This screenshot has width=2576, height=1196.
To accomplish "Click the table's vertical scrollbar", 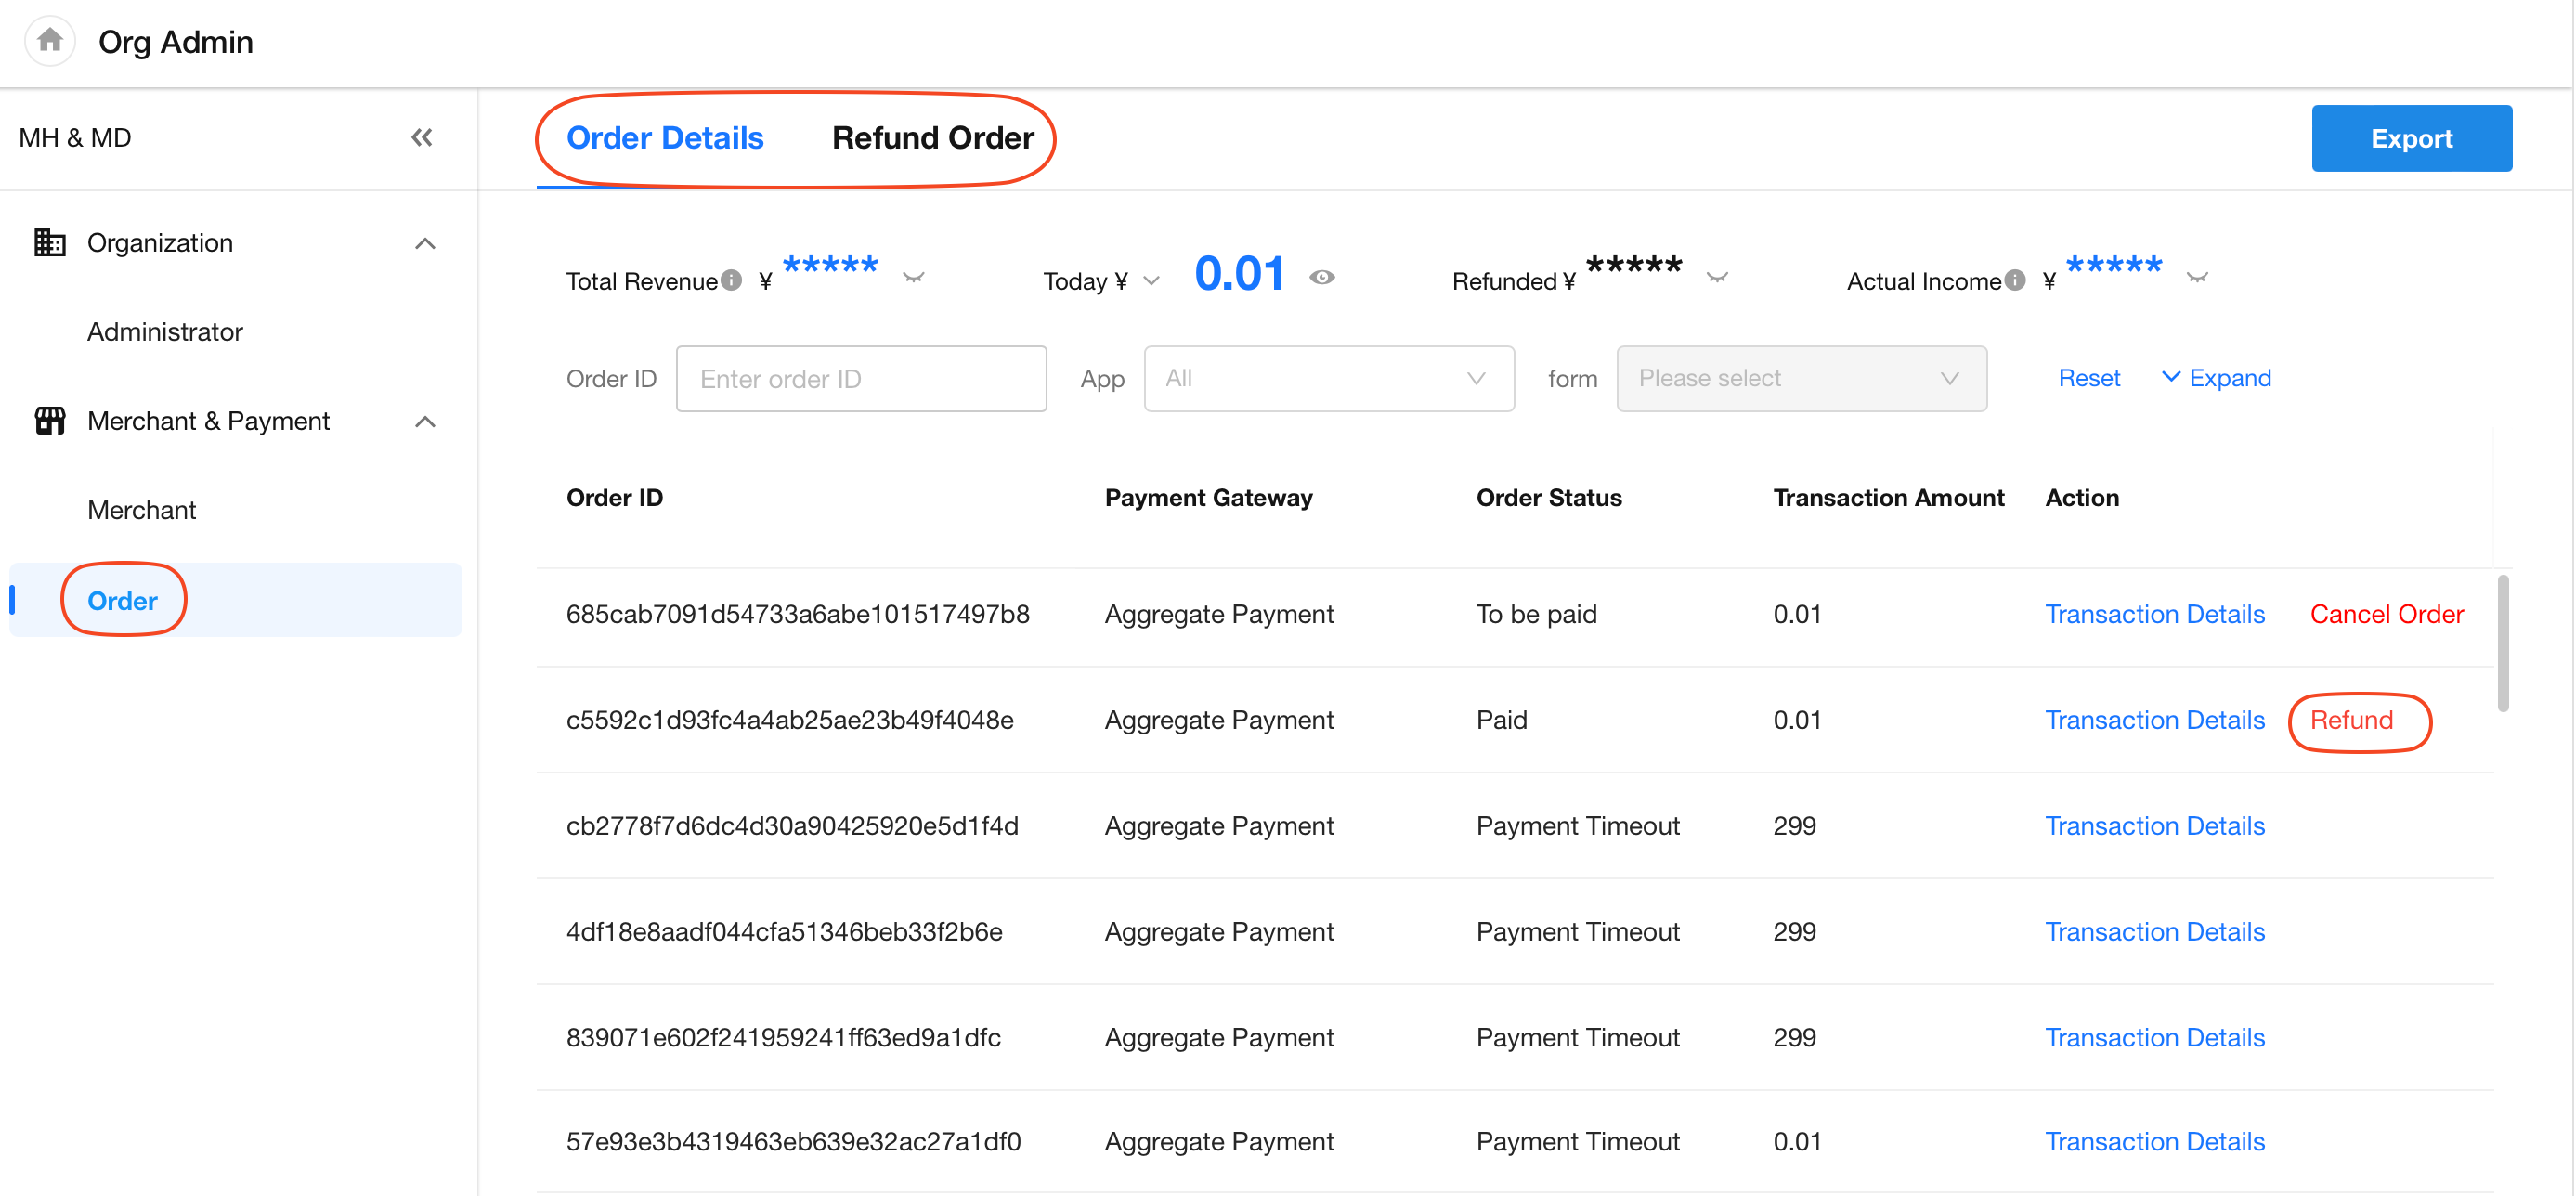I will click(x=2504, y=643).
